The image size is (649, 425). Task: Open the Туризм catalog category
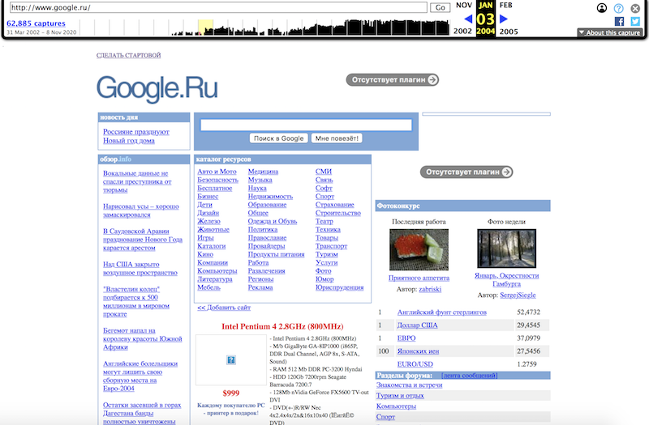pos(327,254)
